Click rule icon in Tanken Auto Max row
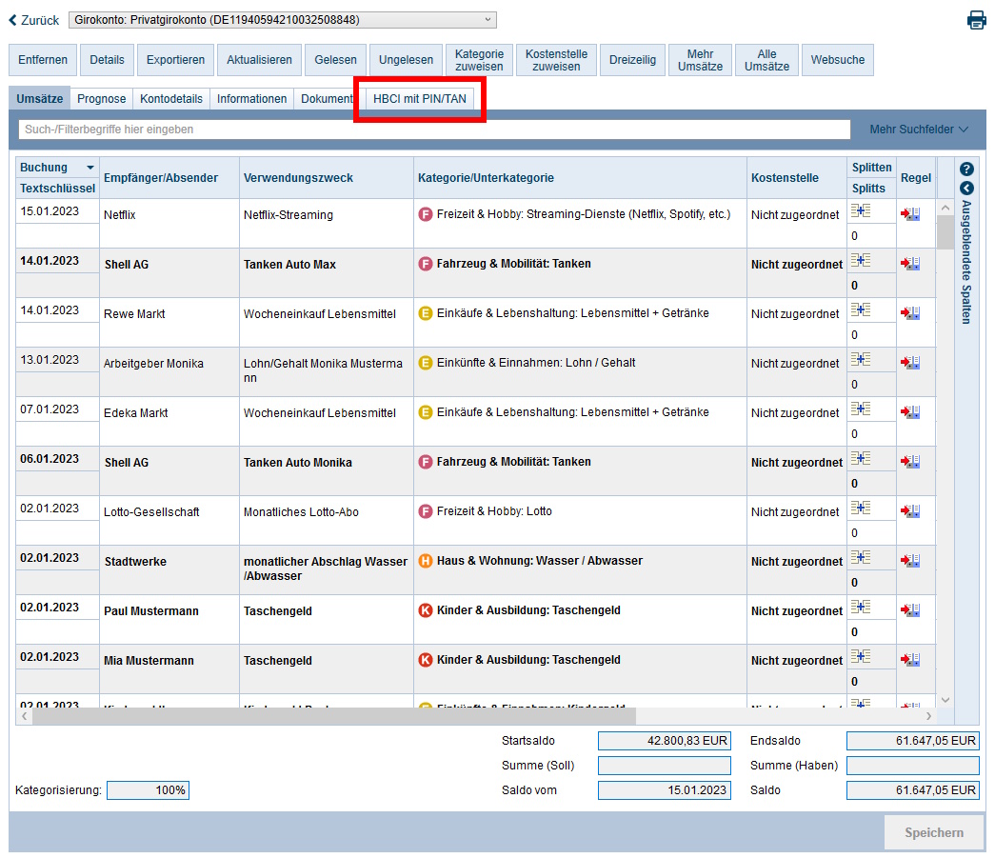The image size is (995, 858). pyautogui.click(x=910, y=264)
